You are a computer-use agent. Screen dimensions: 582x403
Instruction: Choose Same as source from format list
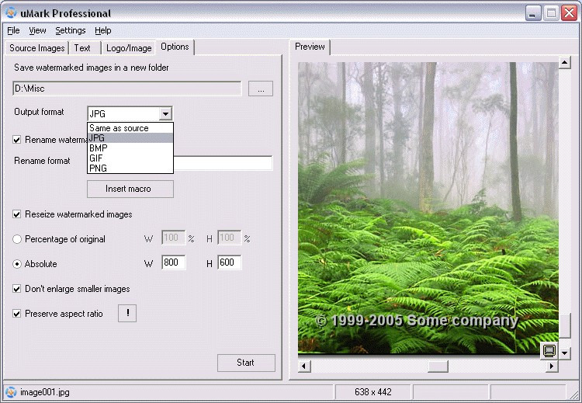point(130,128)
